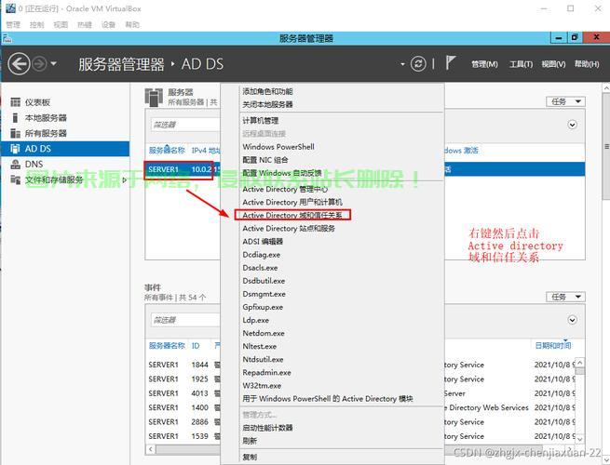Screen dimensions: 610x465
Task: Click the events 筛选器 filter box
Action: [x=185, y=320]
